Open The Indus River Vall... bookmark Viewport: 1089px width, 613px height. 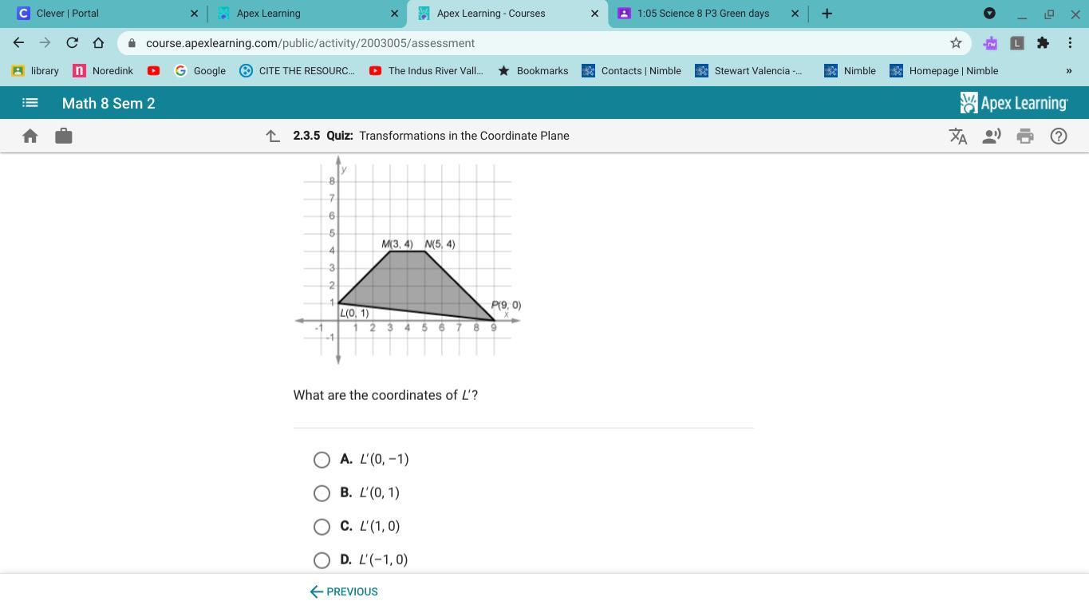[x=426, y=71]
